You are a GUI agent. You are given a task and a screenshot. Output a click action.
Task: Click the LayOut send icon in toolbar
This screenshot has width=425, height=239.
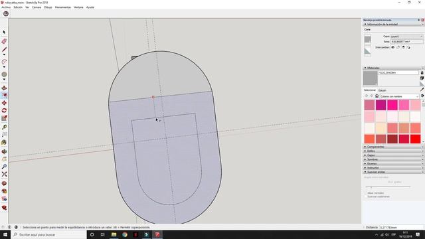[x=4, y=199]
